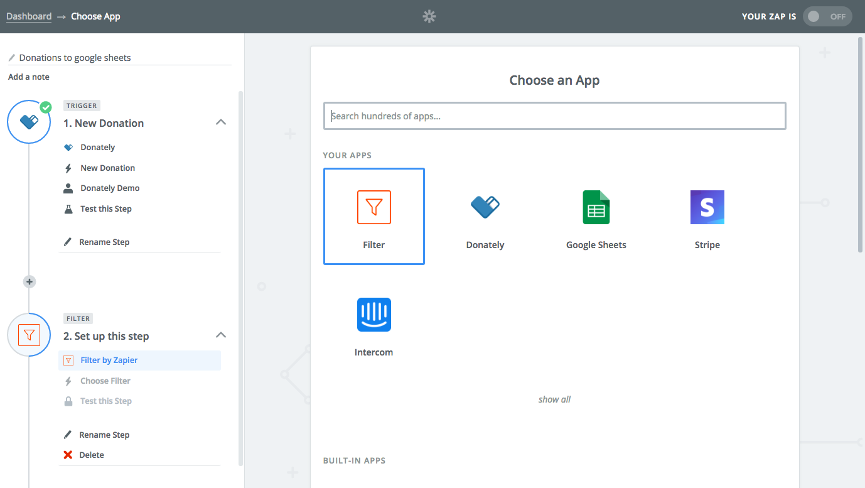This screenshot has height=488, width=865.
Task: Click pencil icon for trigger Rename Step
Action: (68, 242)
